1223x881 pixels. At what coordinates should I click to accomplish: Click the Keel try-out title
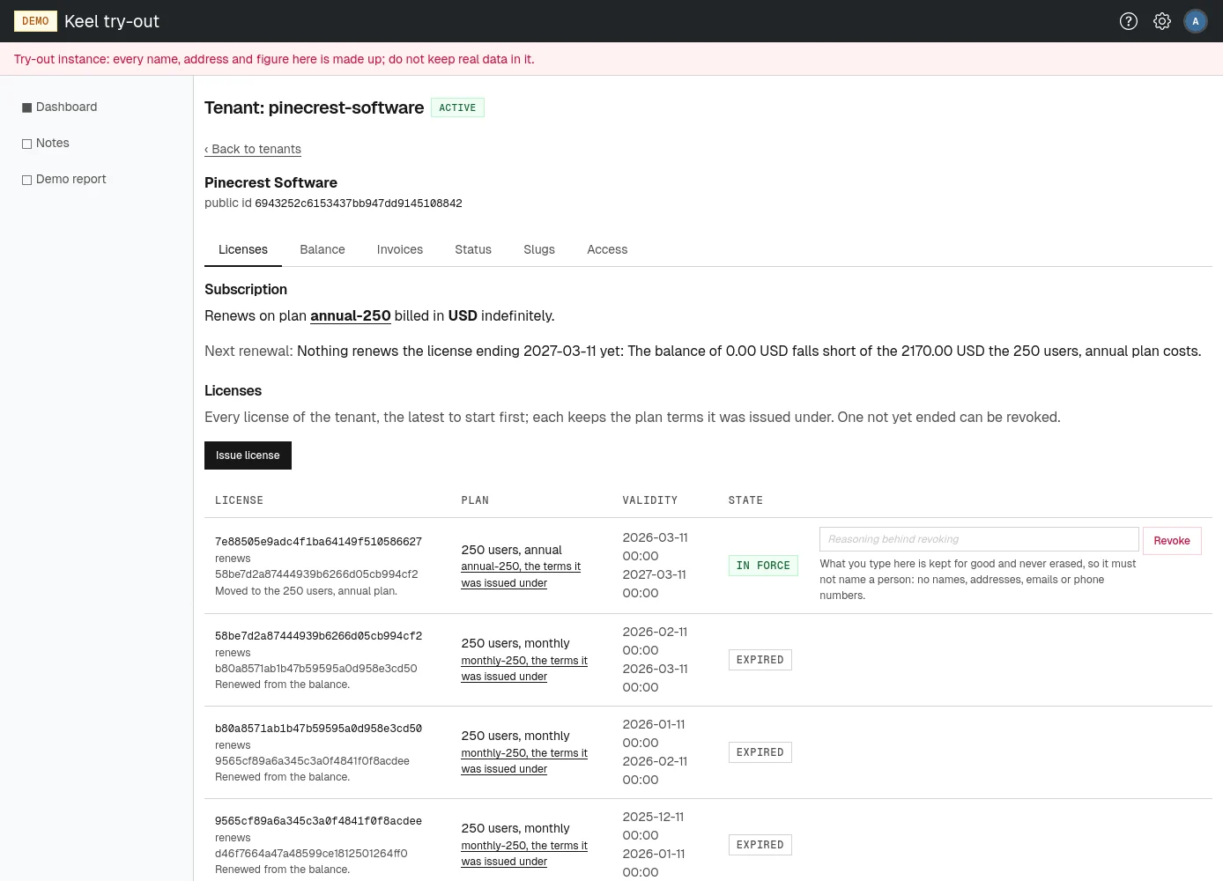click(x=112, y=21)
